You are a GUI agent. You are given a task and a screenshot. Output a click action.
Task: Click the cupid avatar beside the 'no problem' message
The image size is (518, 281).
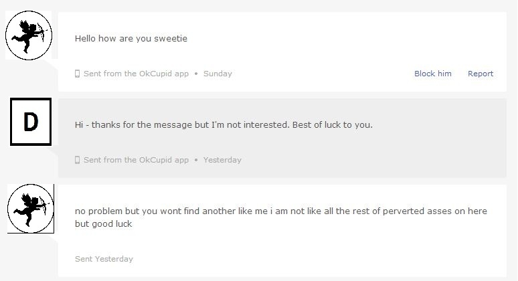click(x=30, y=209)
